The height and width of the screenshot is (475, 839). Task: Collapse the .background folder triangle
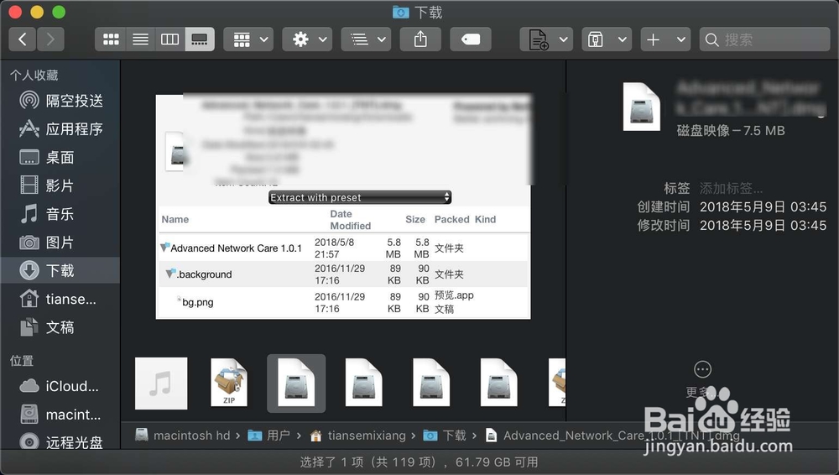tap(170, 274)
